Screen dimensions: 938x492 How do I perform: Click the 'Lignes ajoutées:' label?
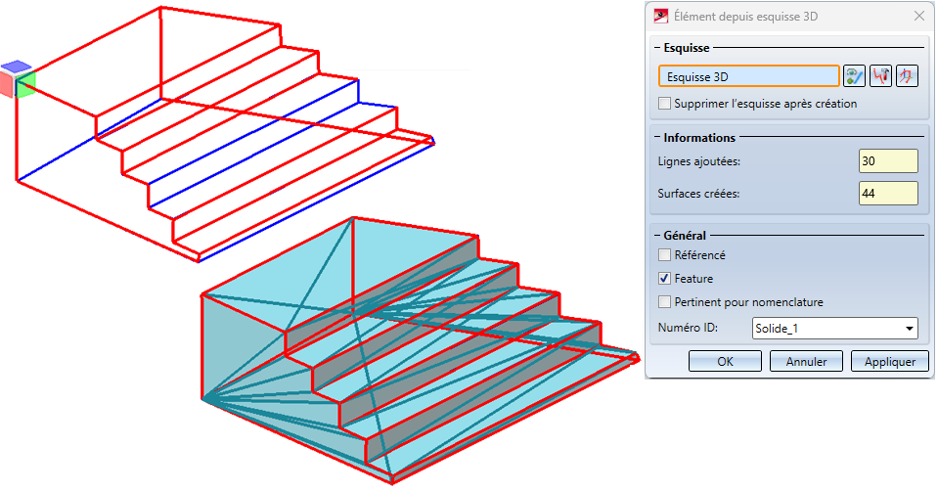[698, 161]
